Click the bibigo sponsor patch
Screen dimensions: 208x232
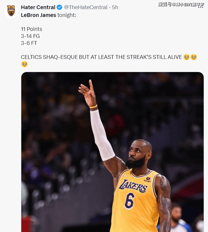click(147, 180)
